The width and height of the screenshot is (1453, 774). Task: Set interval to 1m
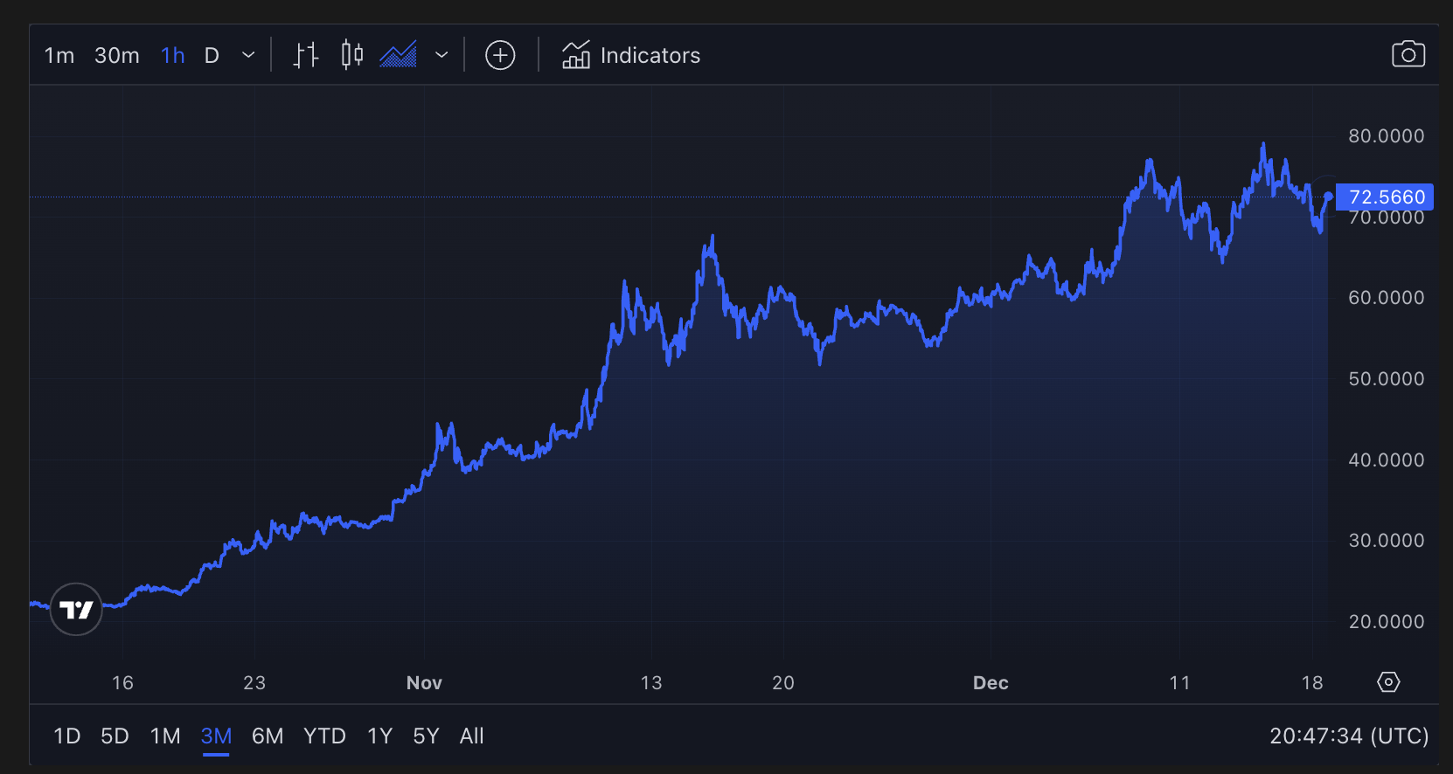point(59,56)
